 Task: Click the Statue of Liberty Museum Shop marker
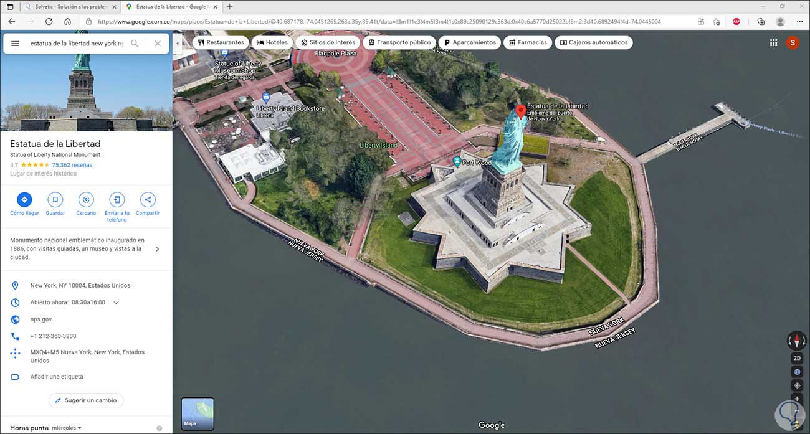(x=224, y=55)
